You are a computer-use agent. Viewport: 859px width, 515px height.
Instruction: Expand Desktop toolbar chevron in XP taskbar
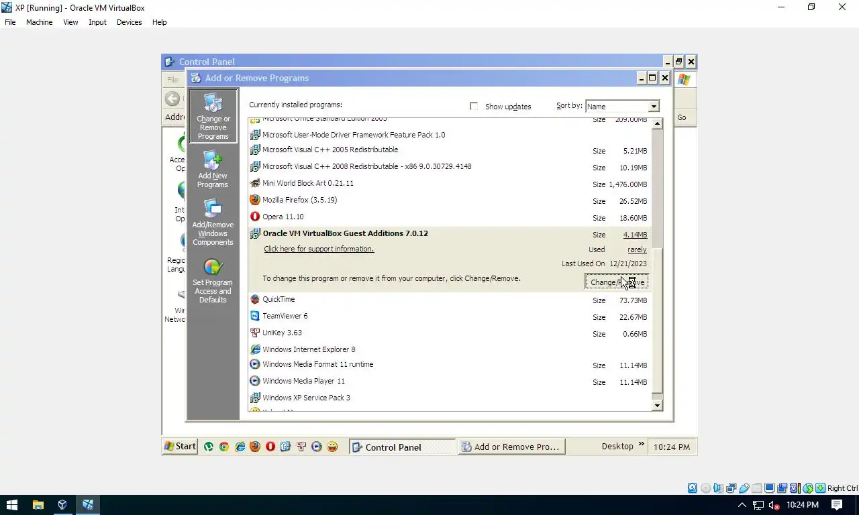point(641,444)
